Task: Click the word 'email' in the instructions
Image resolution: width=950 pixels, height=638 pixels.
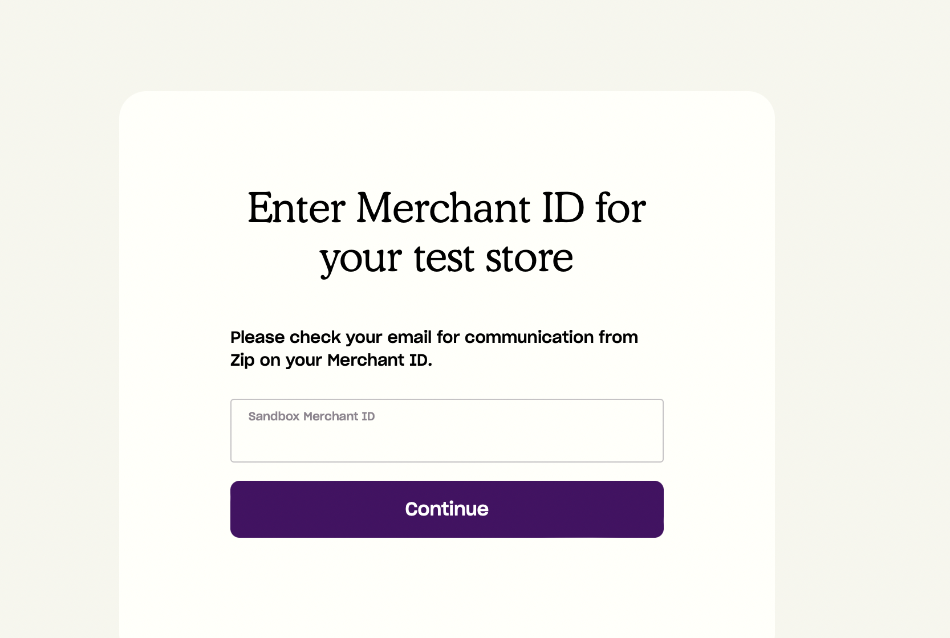Action: [409, 337]
